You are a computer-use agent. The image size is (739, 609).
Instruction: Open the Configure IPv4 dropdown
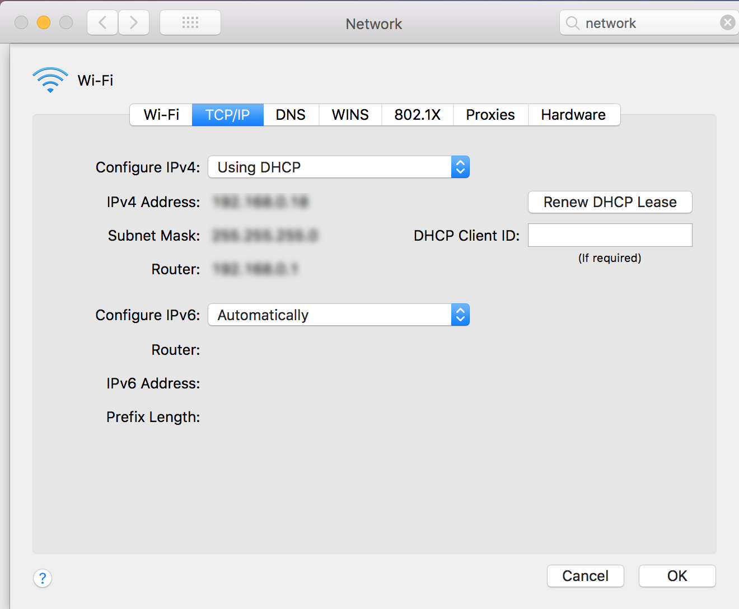click(339, 167)
